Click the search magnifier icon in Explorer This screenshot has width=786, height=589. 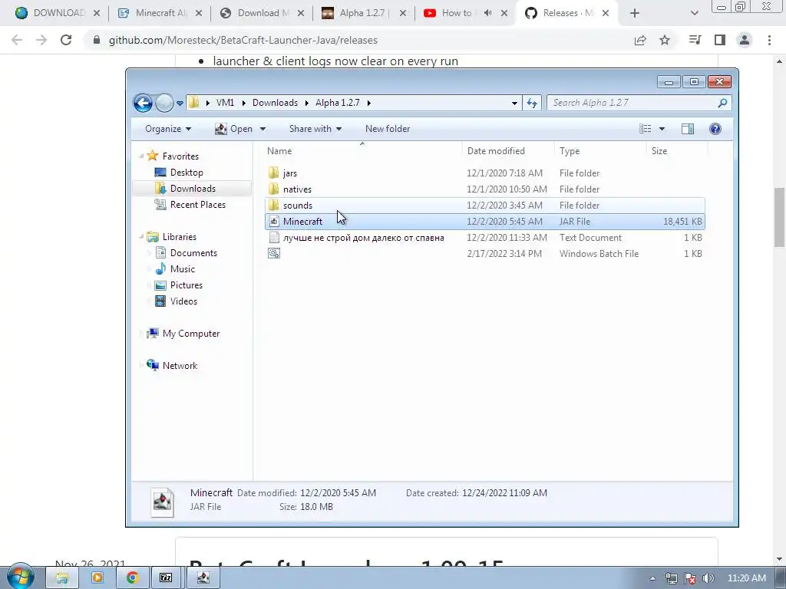(x=722, y=103)
